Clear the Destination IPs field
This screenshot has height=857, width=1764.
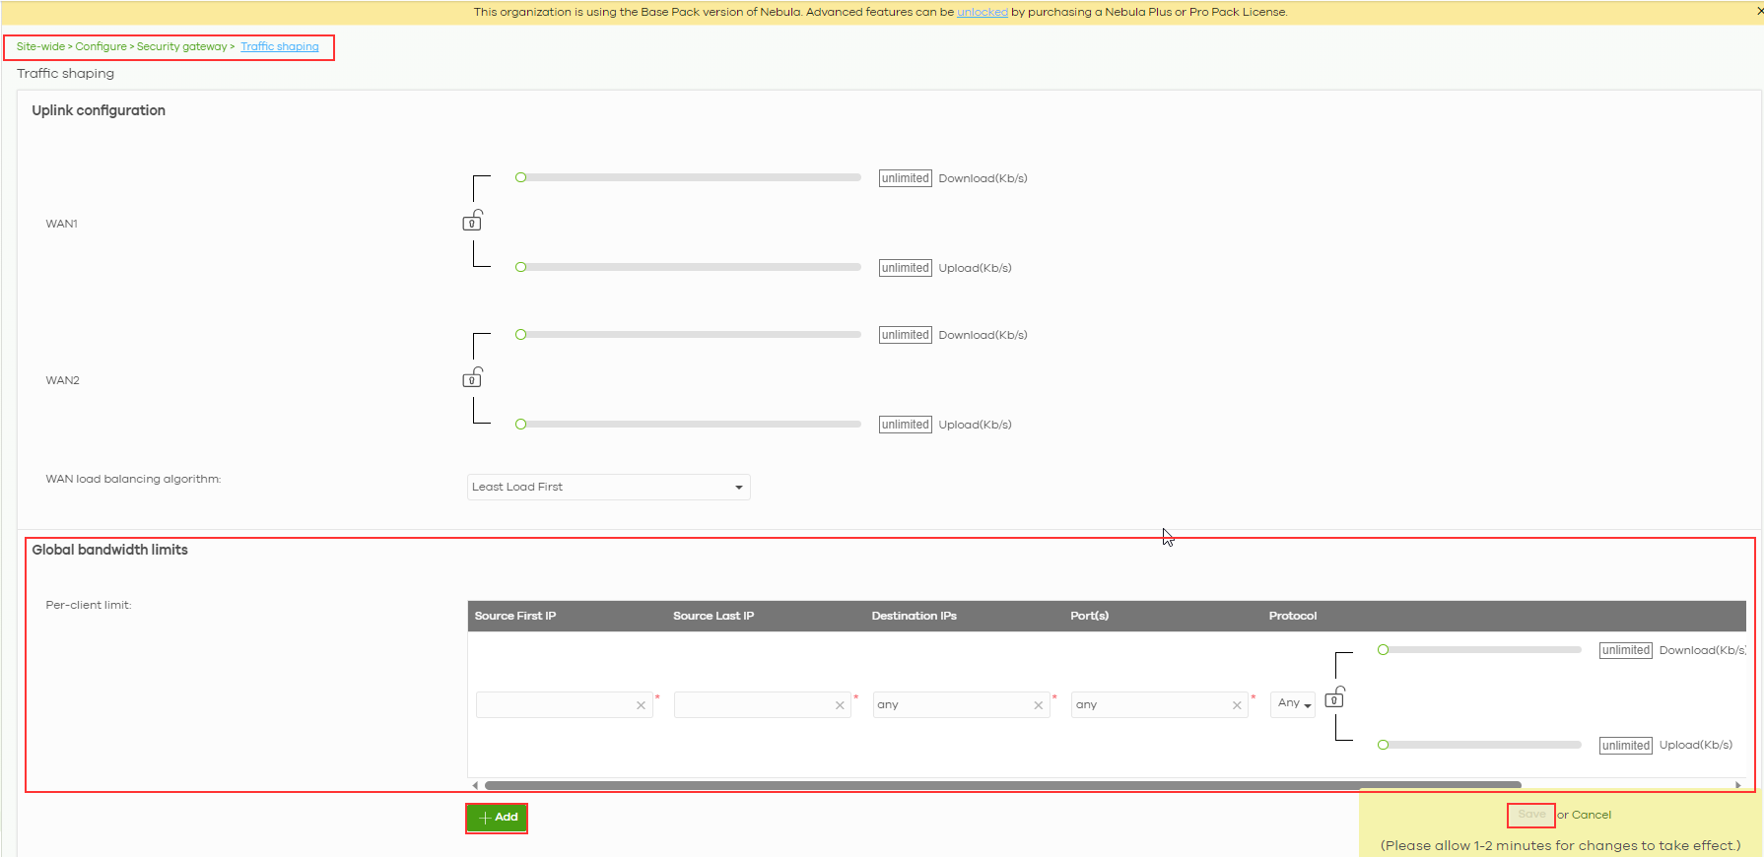(x=1038, y=705)
